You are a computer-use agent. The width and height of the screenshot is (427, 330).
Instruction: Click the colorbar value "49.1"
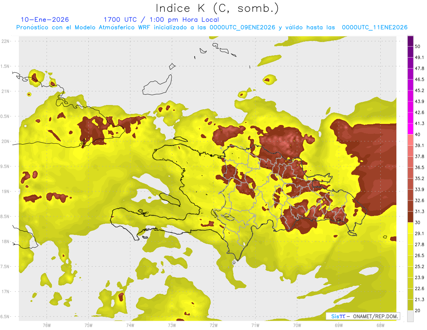tap(420, 57)
